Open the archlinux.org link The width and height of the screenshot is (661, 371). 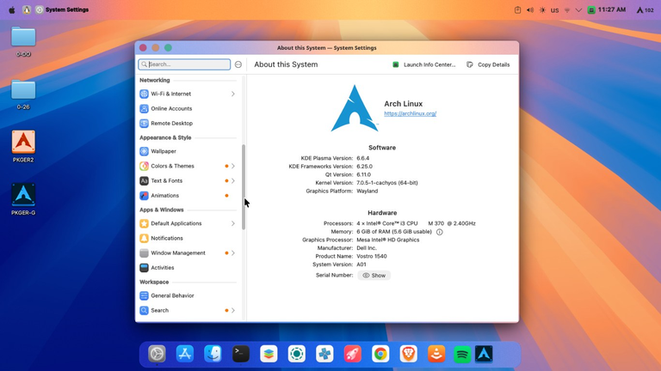coord(411,113)
